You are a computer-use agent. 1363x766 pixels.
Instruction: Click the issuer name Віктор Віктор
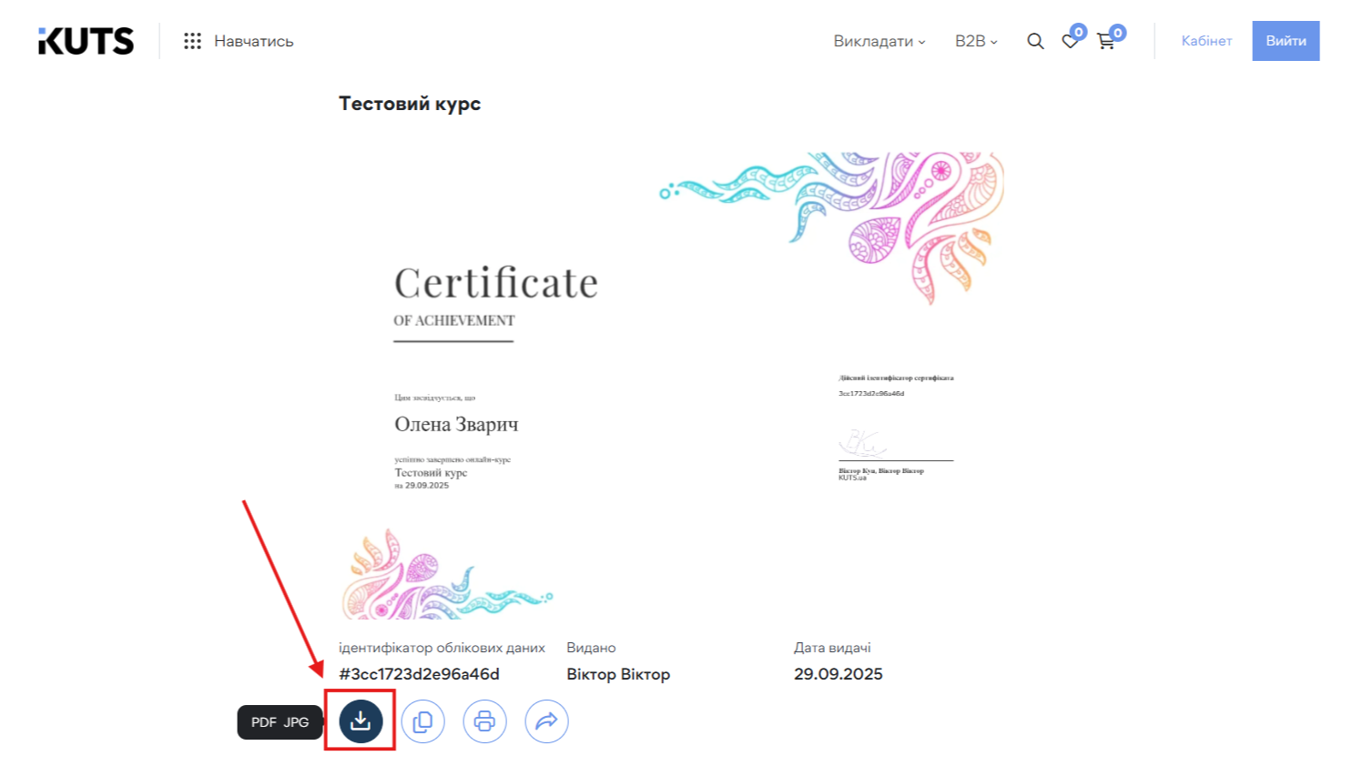[617, 674]
